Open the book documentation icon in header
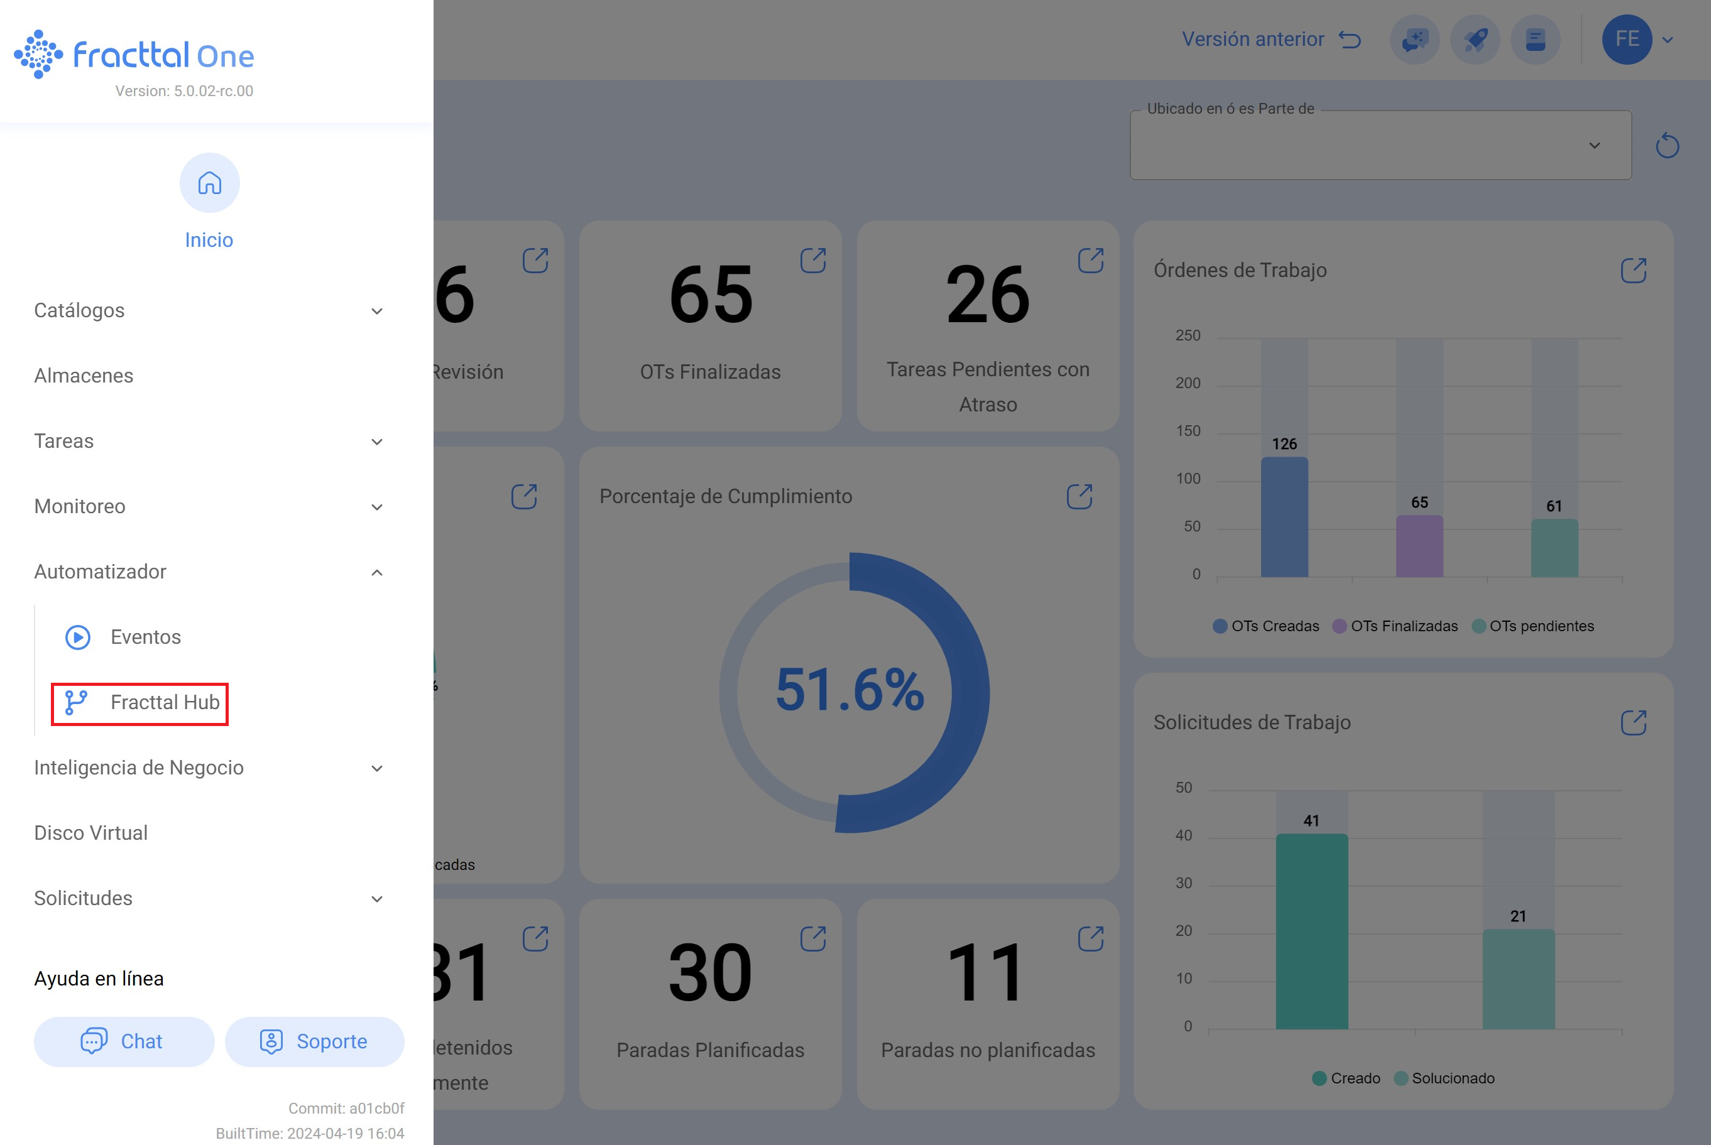 [1536, 40]
